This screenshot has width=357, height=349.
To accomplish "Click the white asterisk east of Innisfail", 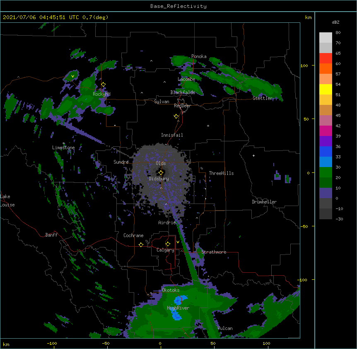I will tap(208, 126).
